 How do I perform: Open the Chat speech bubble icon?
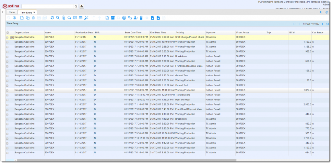69,18
